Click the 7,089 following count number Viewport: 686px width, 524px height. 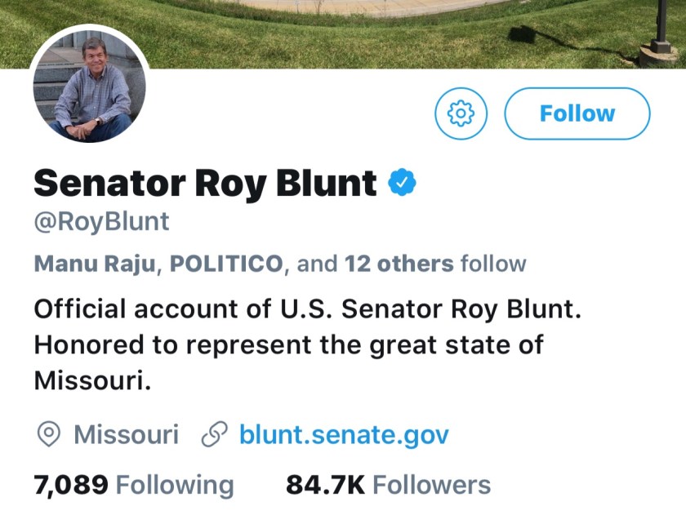[71, 485]
